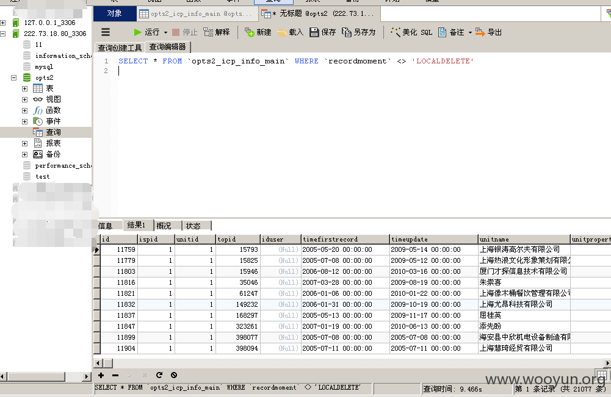Click the unitname column header

524,240
